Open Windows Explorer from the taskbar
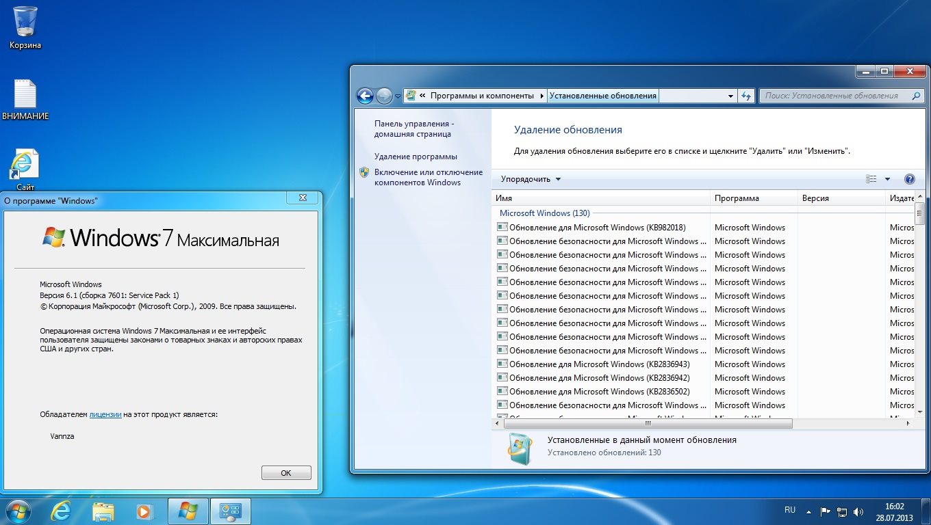Viewport: 931px width, 525px height. 103,511
